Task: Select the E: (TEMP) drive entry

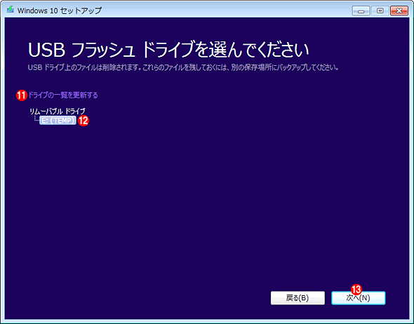Action: pos(58,121)
